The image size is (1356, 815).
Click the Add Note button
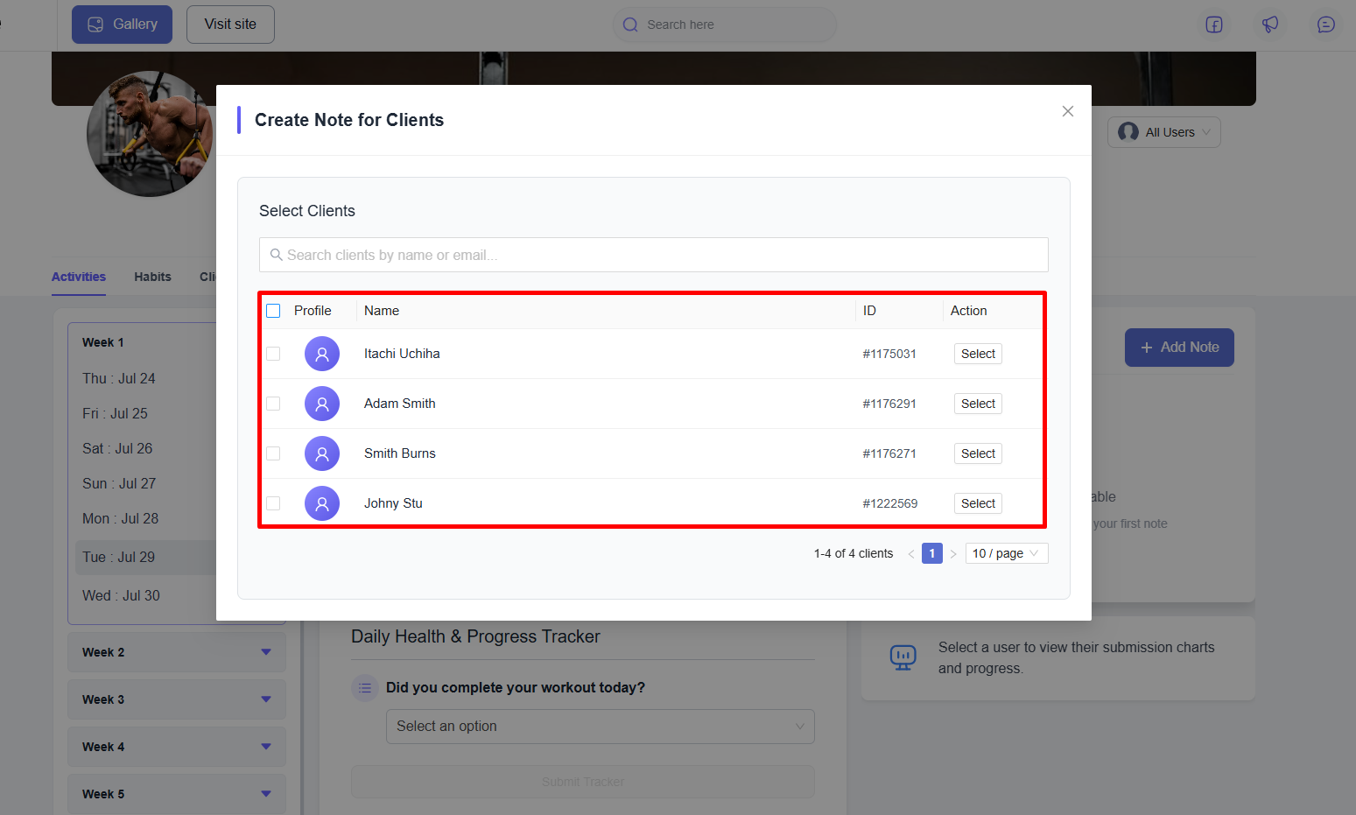tap(1179, 348)
